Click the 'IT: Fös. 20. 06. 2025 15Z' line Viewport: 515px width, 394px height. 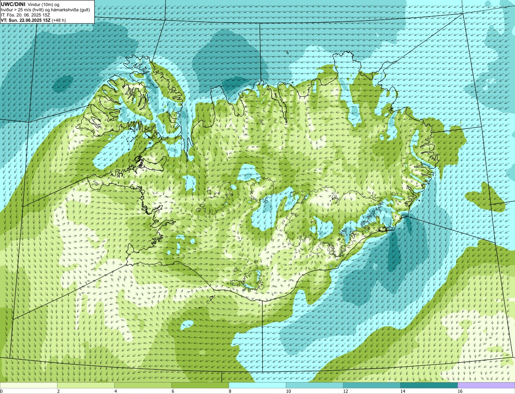pos(25,15)
